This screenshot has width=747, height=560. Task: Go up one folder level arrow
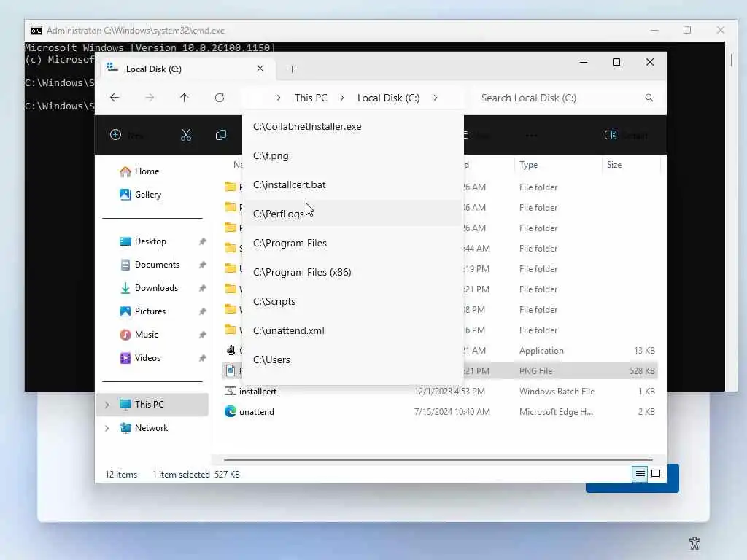185,98
